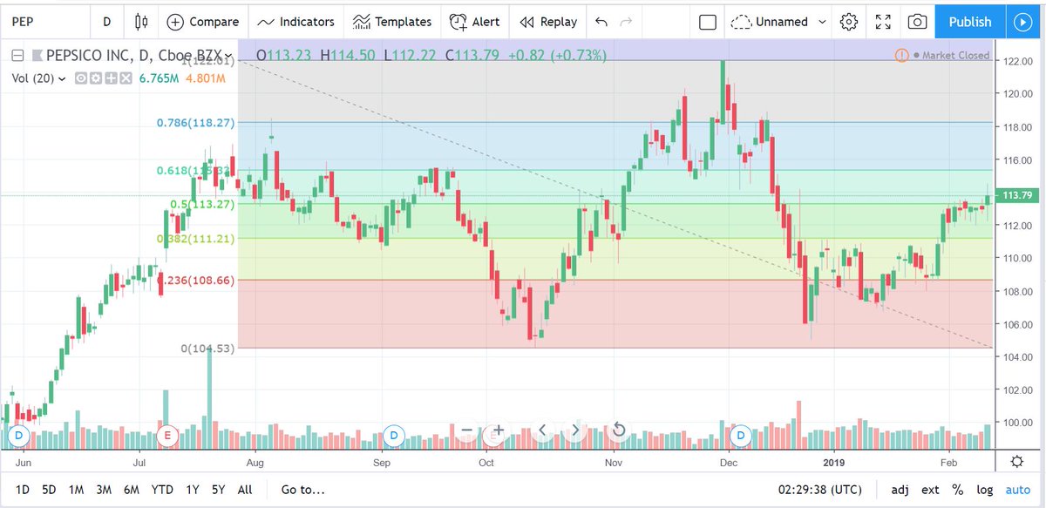Screen dimensions: 1046x508
Task: Select the 6M time range
Action: 131,490
